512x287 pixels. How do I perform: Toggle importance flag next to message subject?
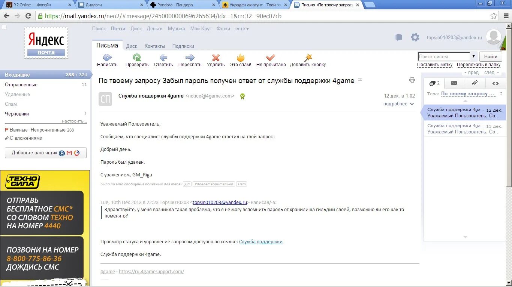pos(360,81)
